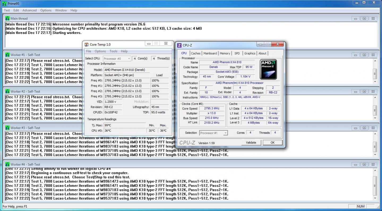Click the Core Voltage 1.184 V value
The width and height of the screenshot is (382, 211).
click(x=245, y=77)
